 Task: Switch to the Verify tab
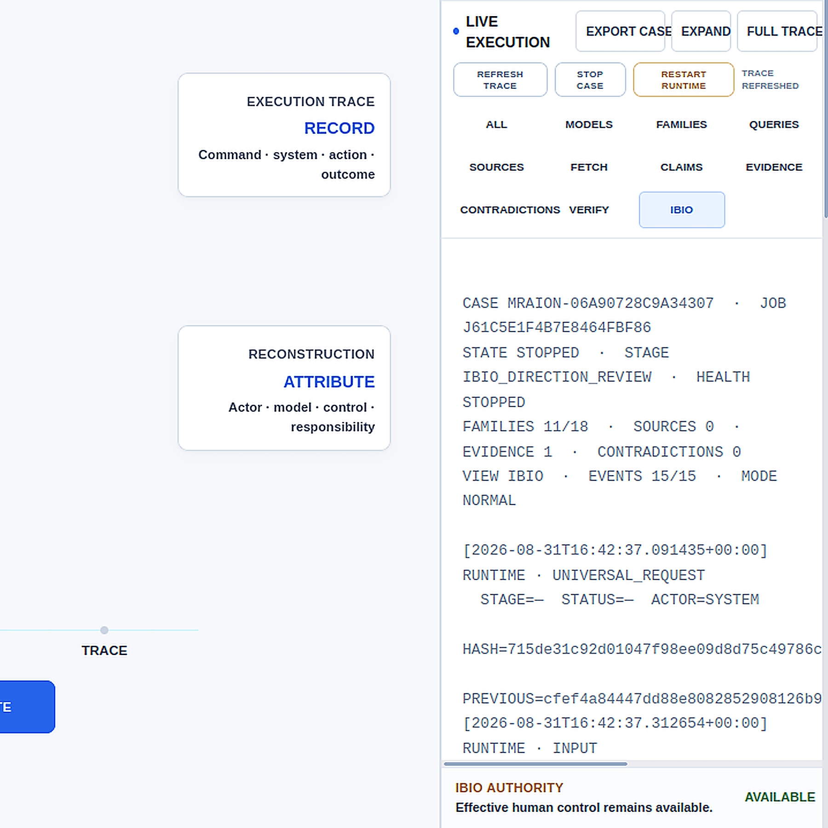pos(589,210)
